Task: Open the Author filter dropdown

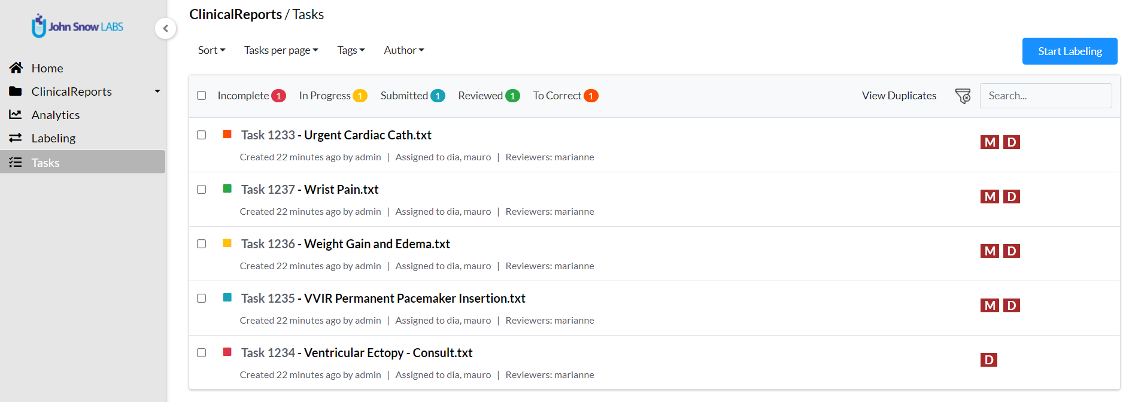Action: [x=403, y=50]
